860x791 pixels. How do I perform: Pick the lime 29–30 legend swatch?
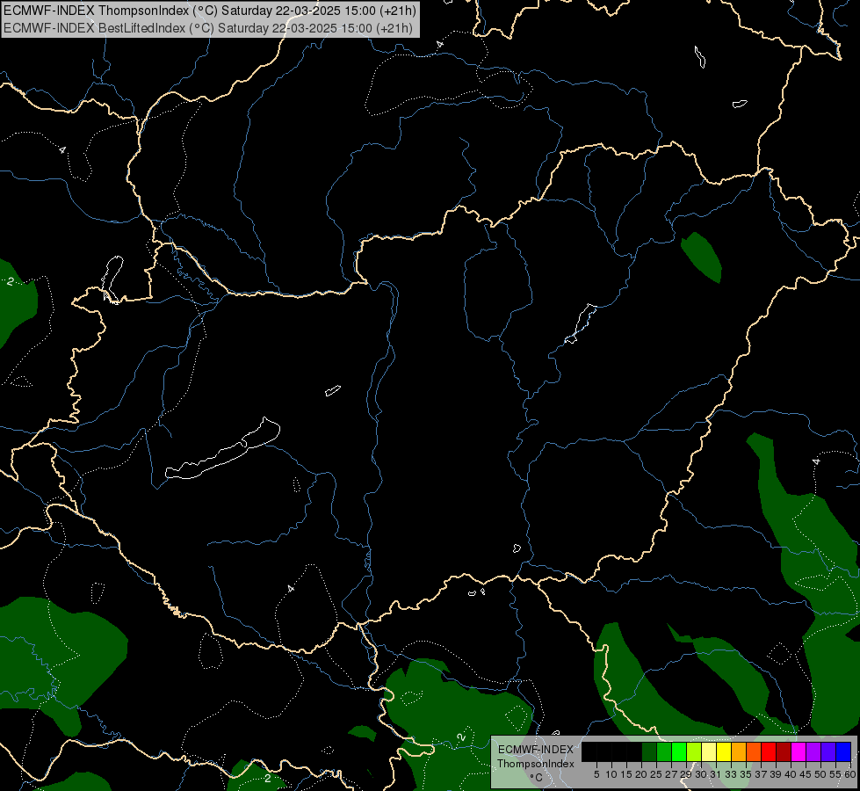coord(694,752)
